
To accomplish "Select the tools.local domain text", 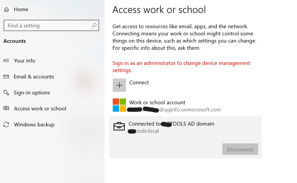I will (x=143, y=131).
